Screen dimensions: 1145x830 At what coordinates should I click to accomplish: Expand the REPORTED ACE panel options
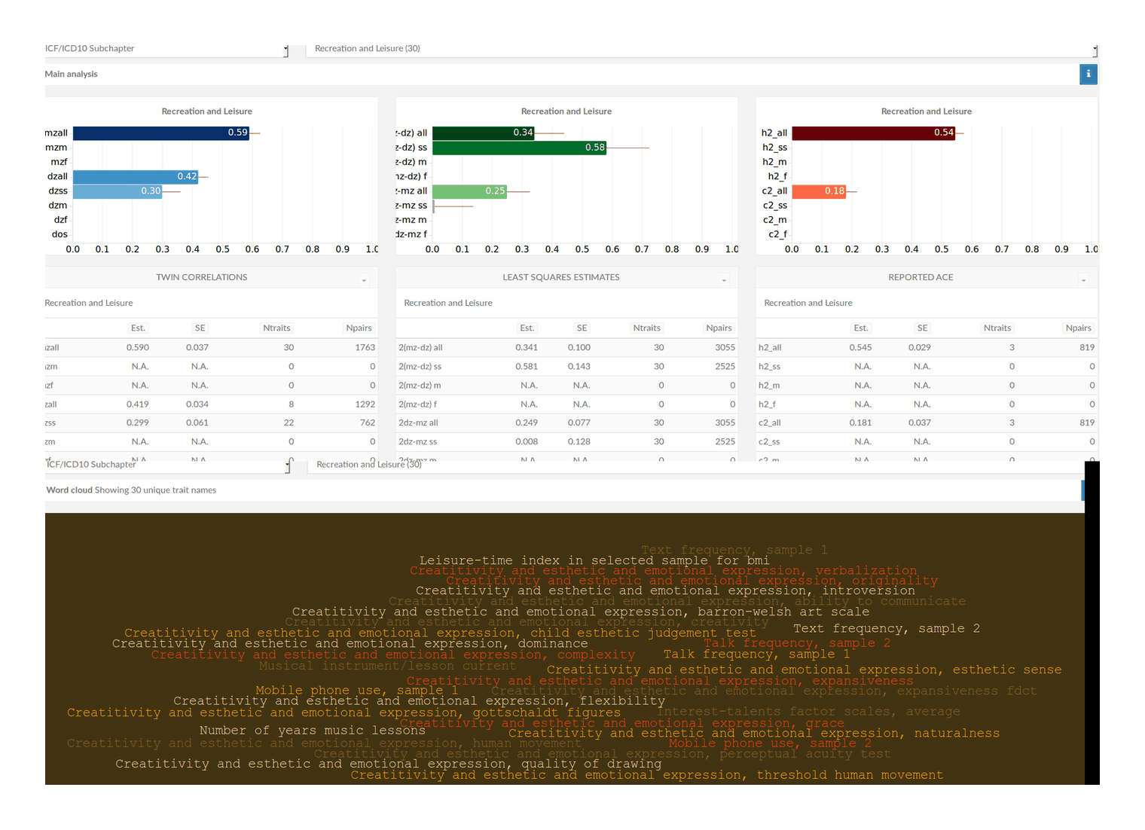tap(1084, 278)
